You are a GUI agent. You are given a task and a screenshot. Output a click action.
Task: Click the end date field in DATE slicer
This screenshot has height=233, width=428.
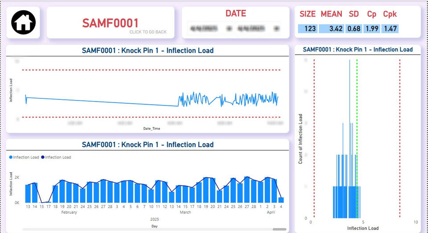[251, 29]
